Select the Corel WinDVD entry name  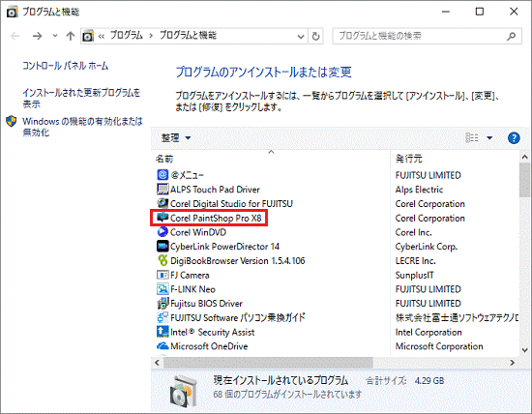click(198, 232)
